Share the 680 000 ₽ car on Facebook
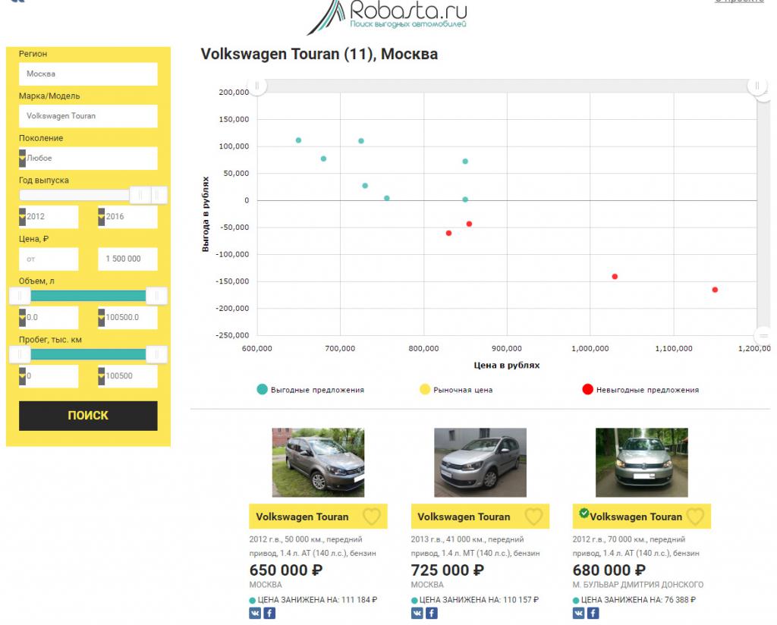777x625 pixels. pos(593,613)
